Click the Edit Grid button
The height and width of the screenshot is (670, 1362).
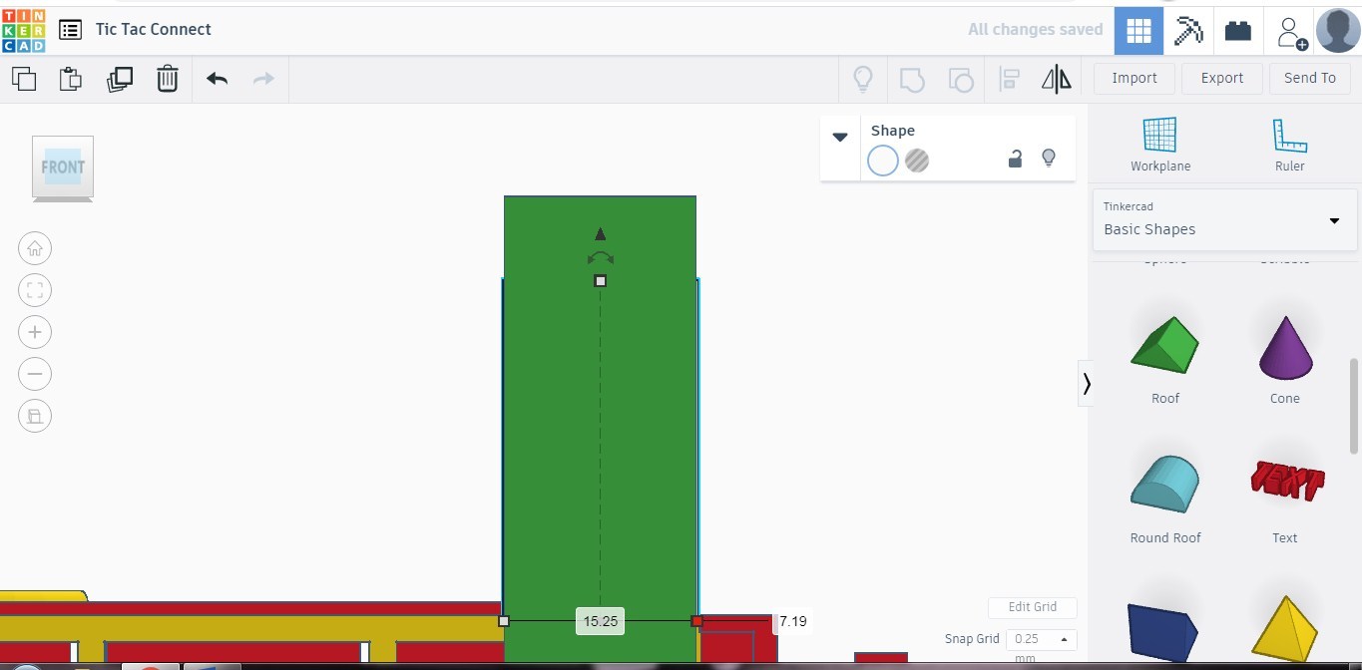(x=1032, y=607)
